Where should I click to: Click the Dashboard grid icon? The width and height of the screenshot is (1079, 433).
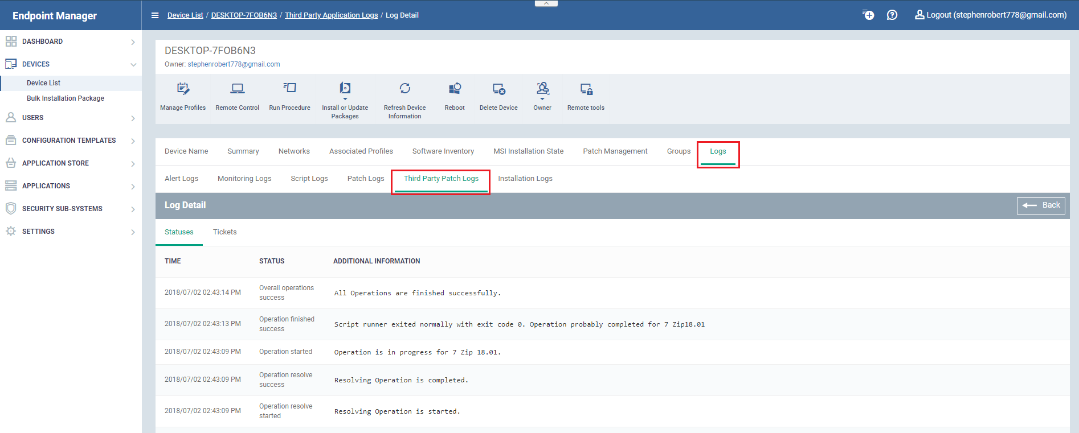[11, 42]
